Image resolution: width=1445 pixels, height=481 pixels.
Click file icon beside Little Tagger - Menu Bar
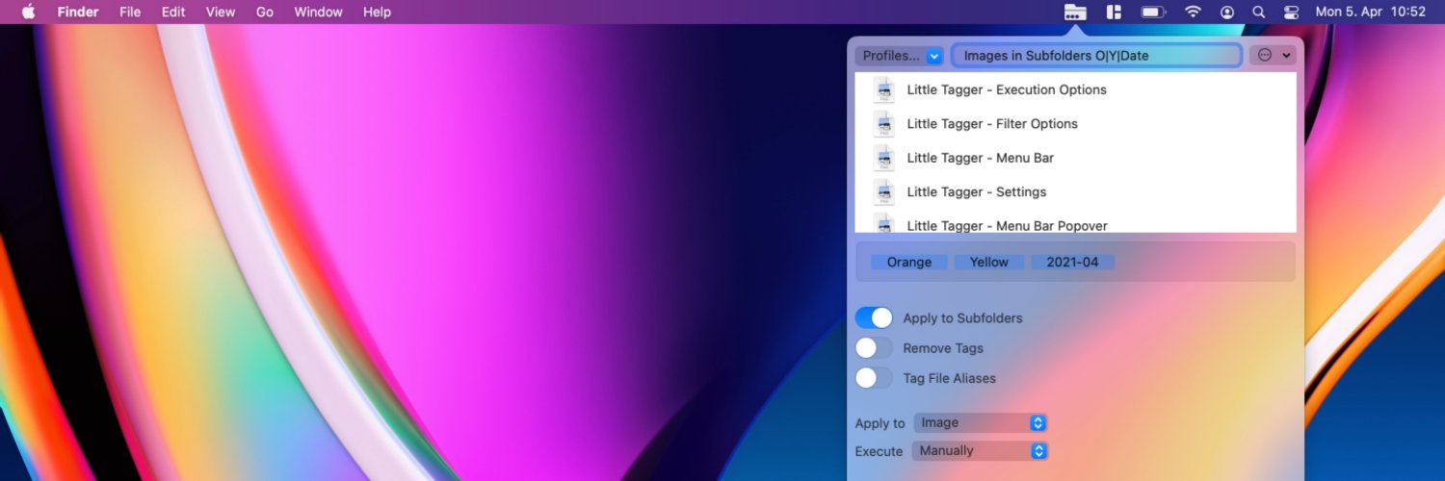pos(883,158)
